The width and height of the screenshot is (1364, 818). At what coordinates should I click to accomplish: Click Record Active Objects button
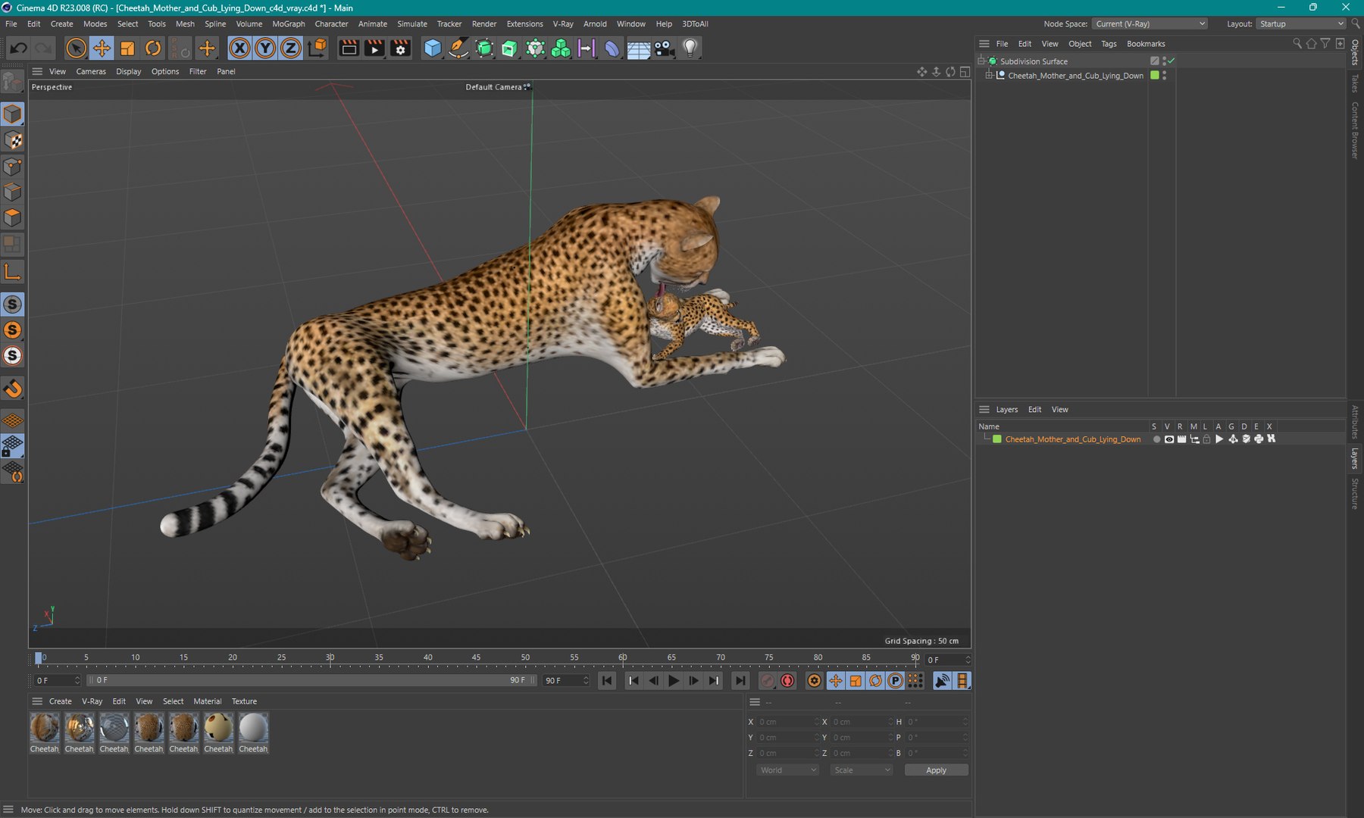[x=767, y=681]
